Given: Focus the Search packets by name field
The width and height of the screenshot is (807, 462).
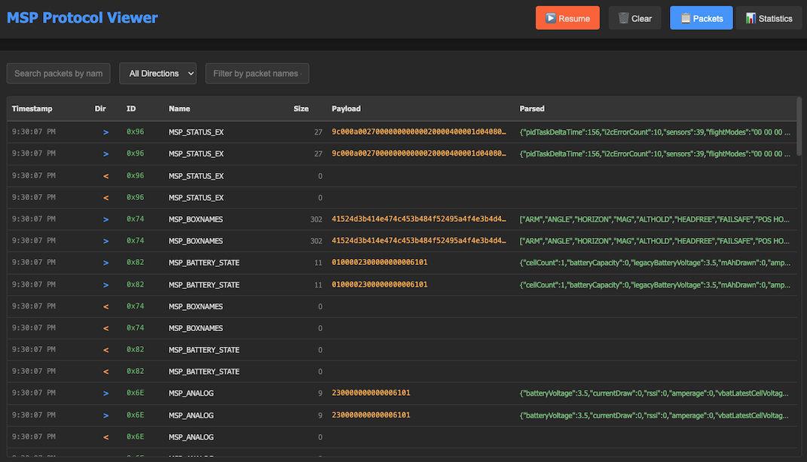Looking at the screenshot, I should pos(58,74).
